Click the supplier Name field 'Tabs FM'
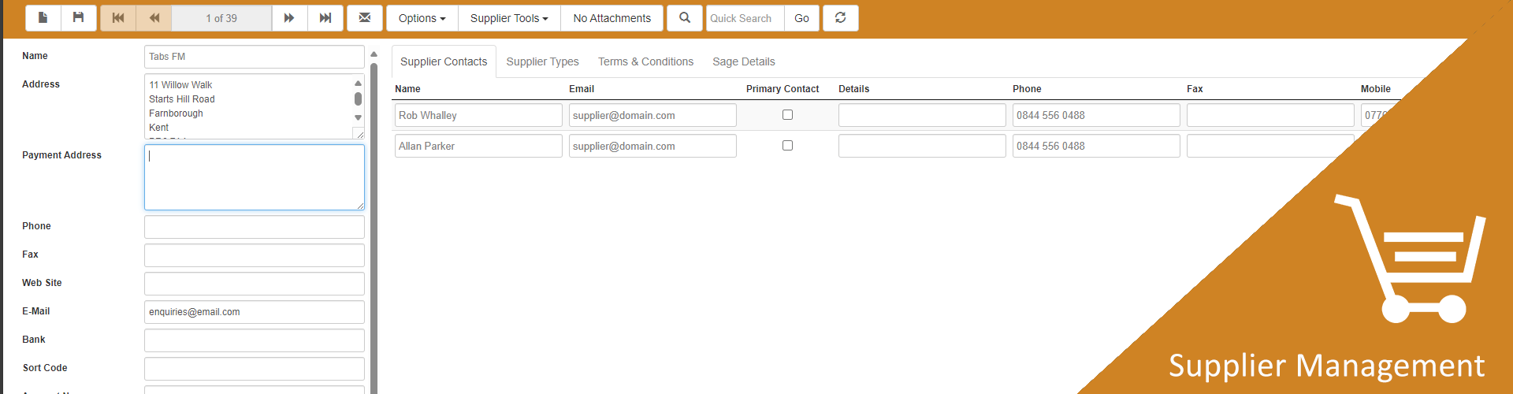Screen dimensions: 1513x394 (x=255, y=57)
